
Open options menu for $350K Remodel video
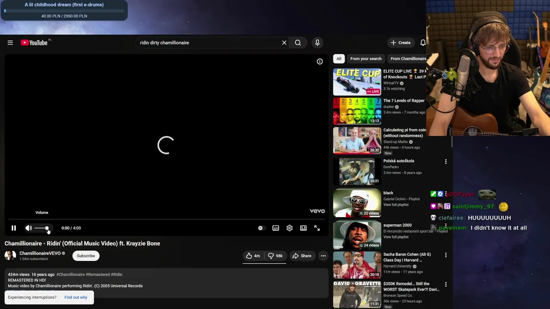(x=446, y=285)
